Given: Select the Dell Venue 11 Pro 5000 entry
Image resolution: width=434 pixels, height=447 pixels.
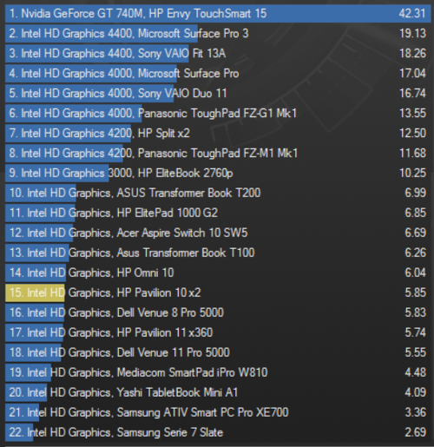Looking at the screenshot, I should coord(218,352).
